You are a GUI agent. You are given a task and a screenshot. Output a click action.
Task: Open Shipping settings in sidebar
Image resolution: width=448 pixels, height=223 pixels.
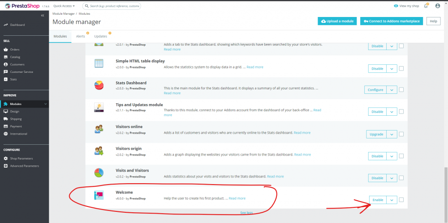16,119
